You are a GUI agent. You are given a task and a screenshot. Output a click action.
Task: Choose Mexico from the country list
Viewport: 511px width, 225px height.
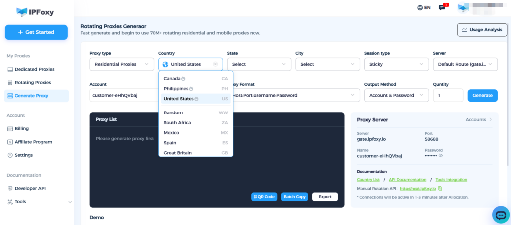tap(171, 133)
